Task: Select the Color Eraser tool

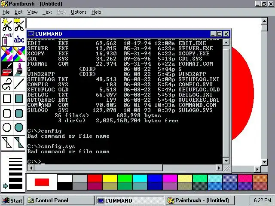Action: (x=7, y=54)
